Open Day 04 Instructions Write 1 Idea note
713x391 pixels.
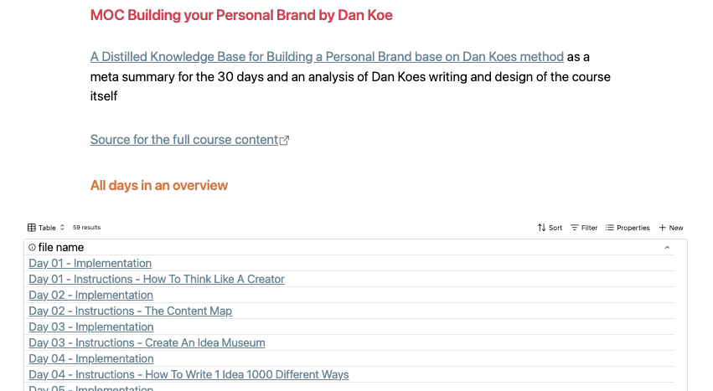pos(189,374)
